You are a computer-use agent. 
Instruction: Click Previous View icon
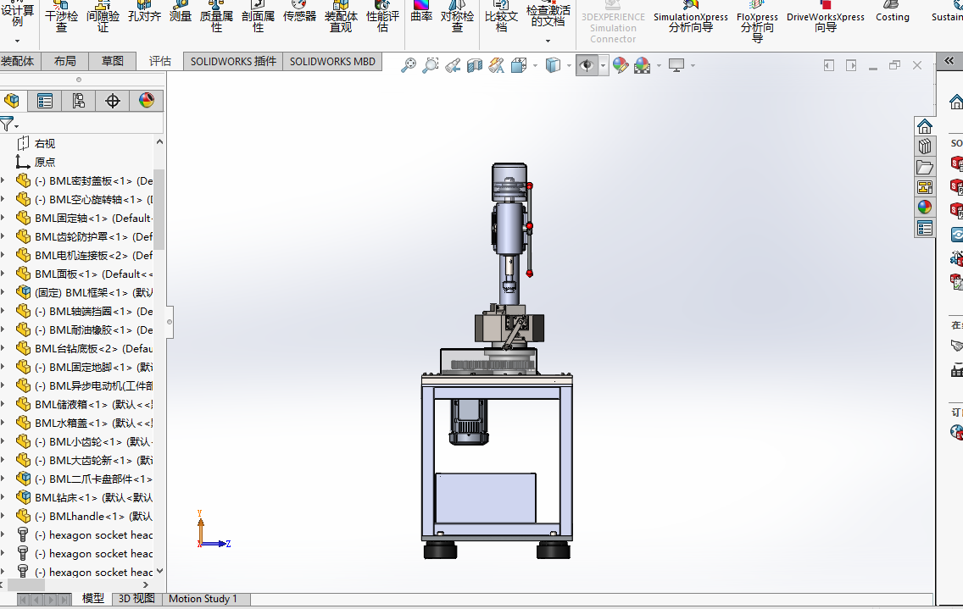tap(453, 65)
